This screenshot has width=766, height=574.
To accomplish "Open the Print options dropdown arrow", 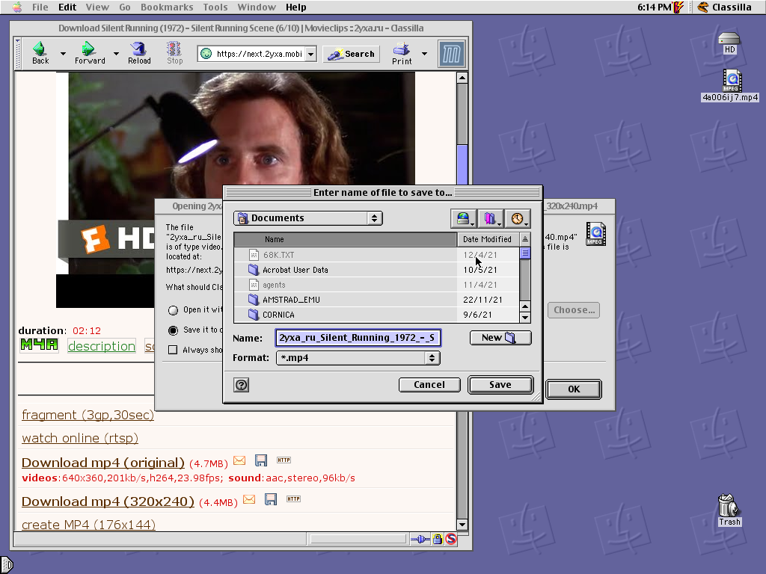I will [424, 53].
